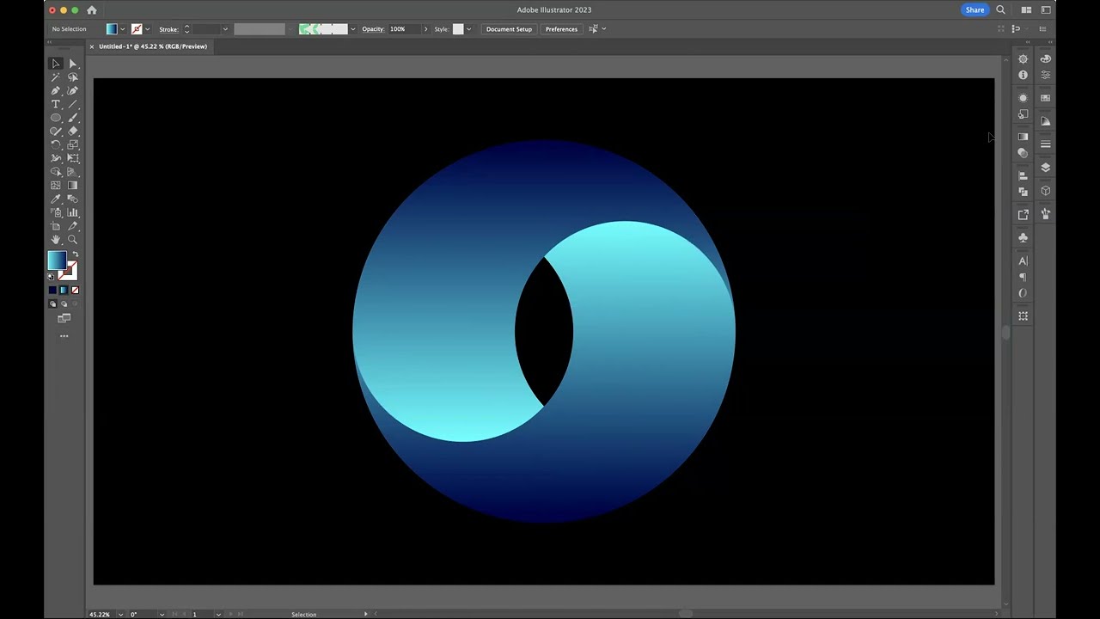Screen dimensions: 1100x619
Task: Open the Layers panel icon
Action: [x=1046, y=167]
